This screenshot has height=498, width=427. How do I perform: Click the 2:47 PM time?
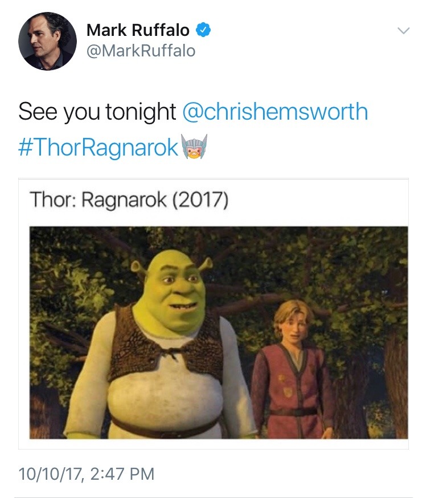pyautogui.click(x=122, y=474)
